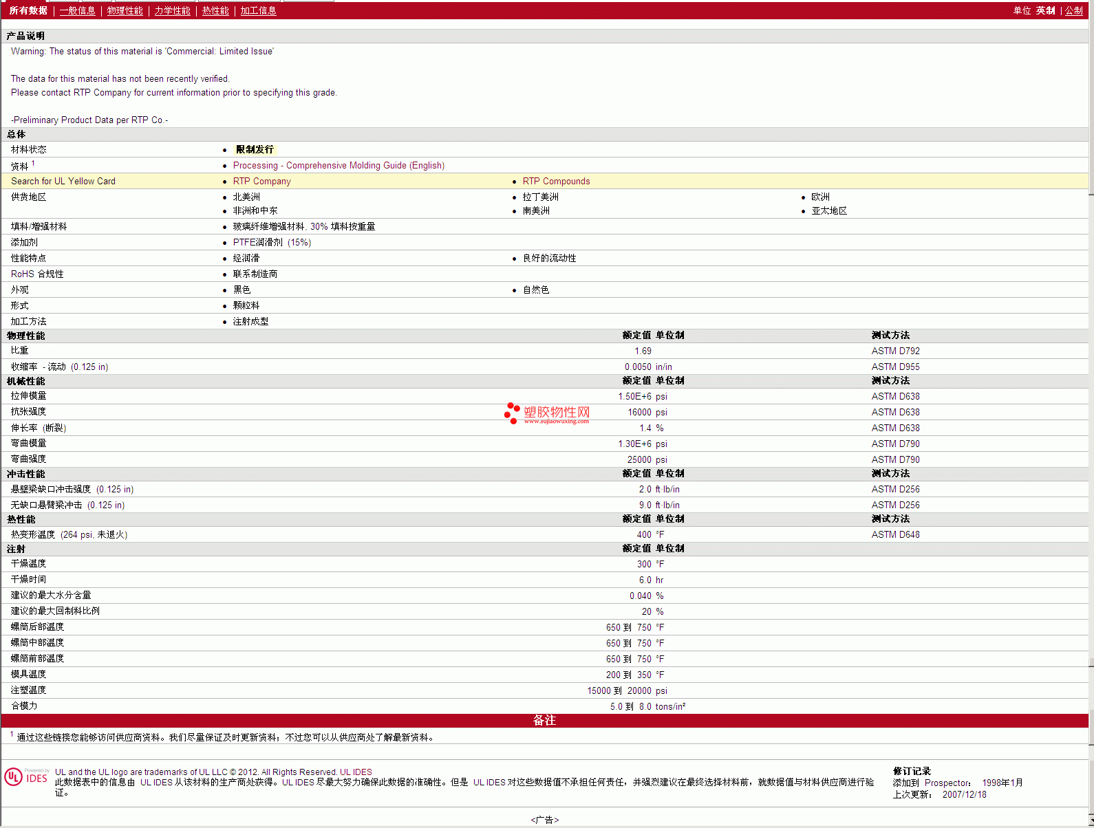Viewport: 1094px width, 828px height.
Task: Switch units to 公制
Action: click(1074, 11)
